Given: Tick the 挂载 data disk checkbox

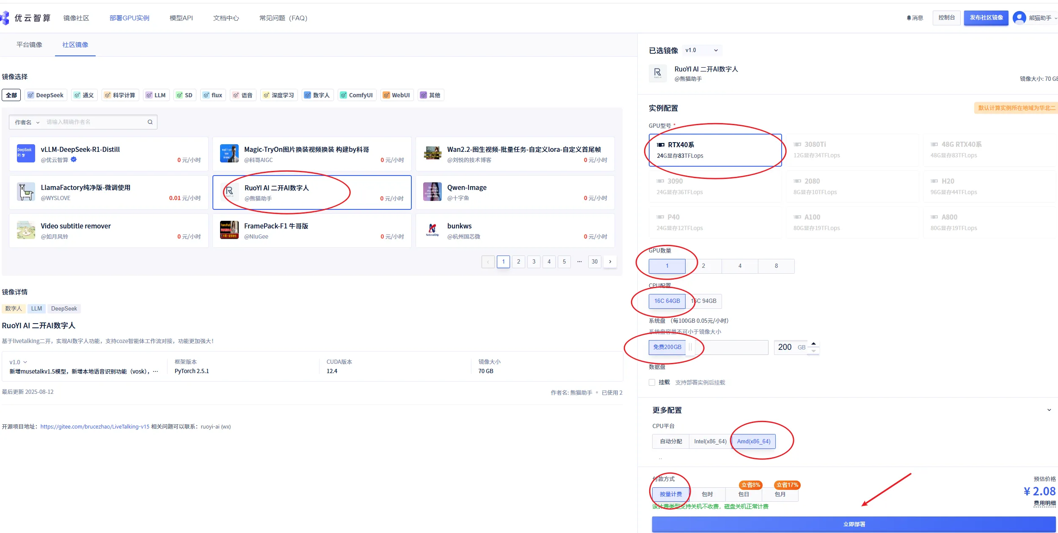Looking at the screenshot, I should (x=652, y=382).
